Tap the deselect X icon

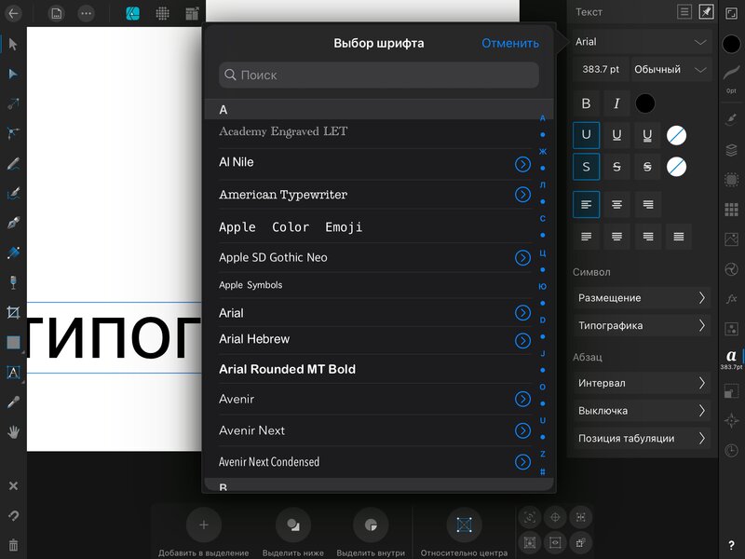[13, 485]
